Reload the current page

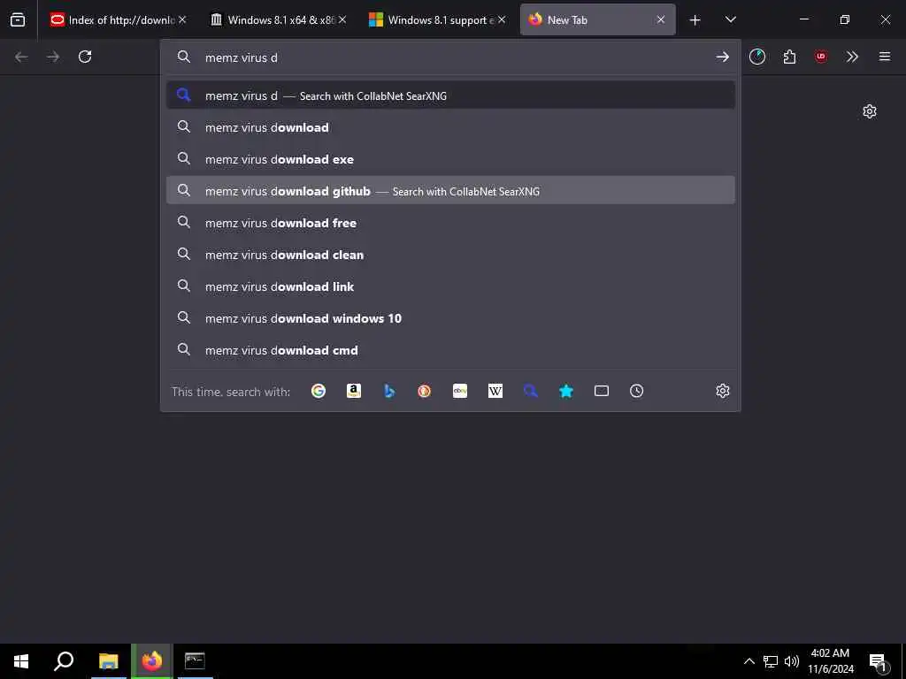click(x=85, y=57)
